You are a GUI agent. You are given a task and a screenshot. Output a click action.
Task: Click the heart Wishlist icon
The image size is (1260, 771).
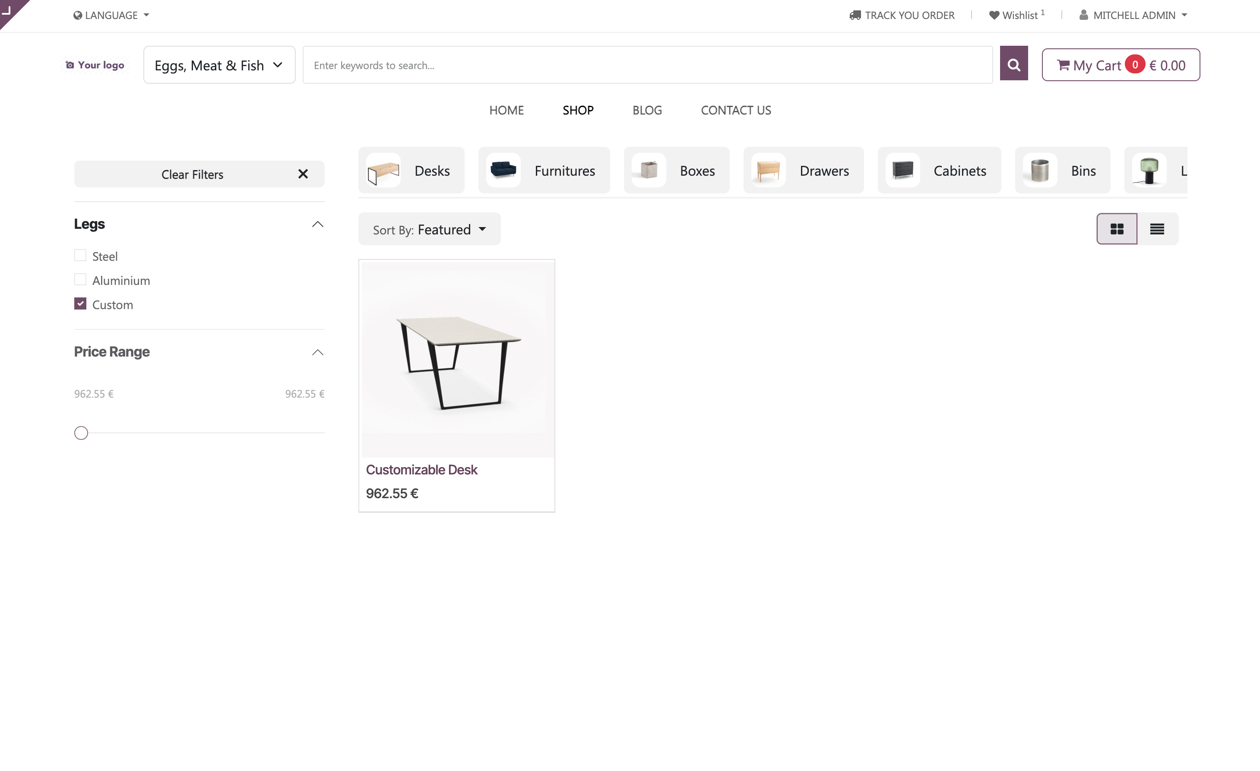tap(994, 16)
